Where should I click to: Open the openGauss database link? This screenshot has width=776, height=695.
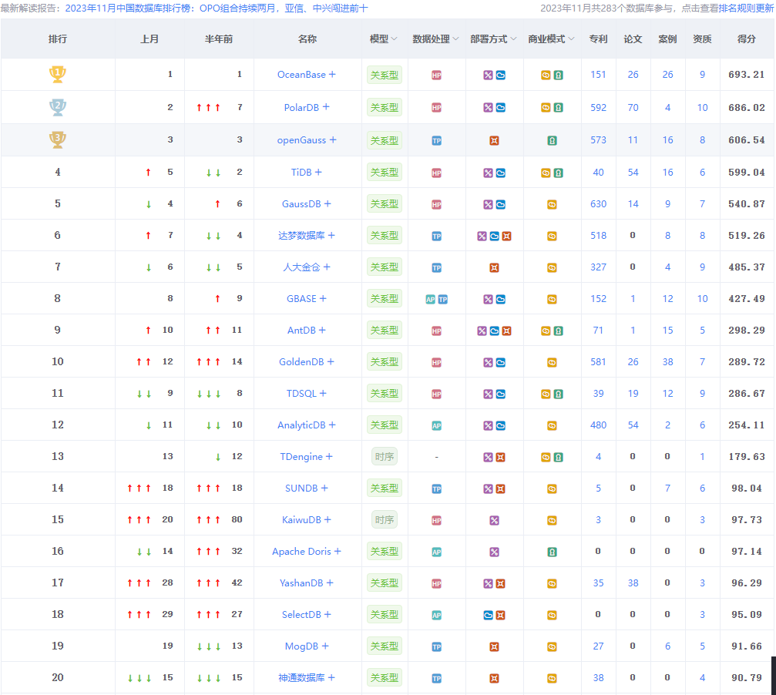(x=301, y=140)
